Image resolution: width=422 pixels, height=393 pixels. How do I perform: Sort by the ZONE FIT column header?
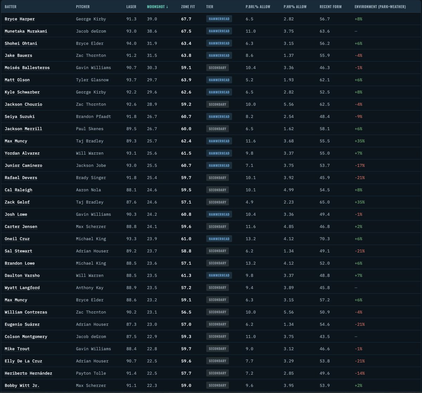click(x=188, y=7)
